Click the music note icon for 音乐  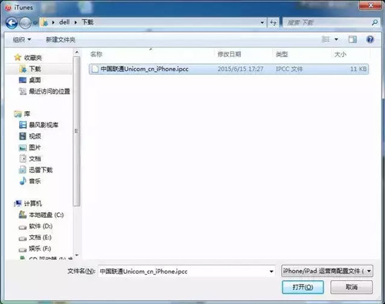(x=23, y=181)
